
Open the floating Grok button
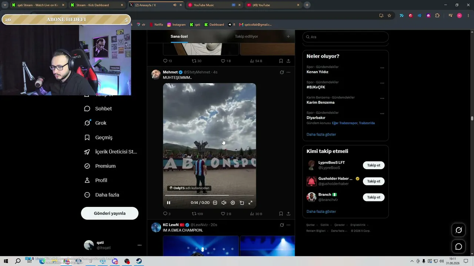pos(458,230)
